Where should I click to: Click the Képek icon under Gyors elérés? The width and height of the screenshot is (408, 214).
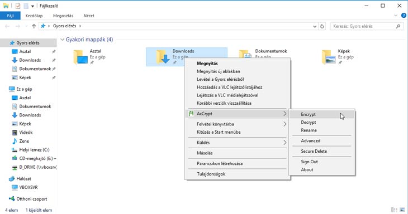click(x=15, y=77)
